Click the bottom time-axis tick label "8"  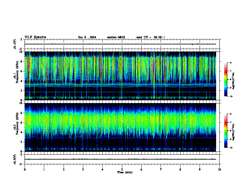pyautogui.click(x=180, y=170)
